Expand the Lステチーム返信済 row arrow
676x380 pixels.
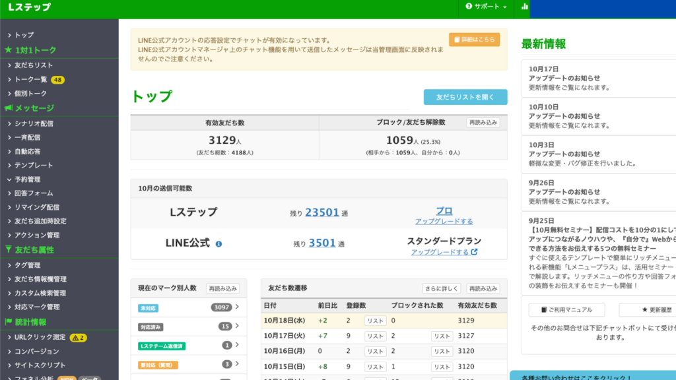point(237,344)
